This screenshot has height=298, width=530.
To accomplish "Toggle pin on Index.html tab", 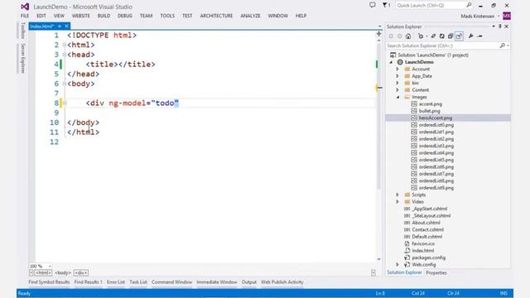I will (60, 26).
